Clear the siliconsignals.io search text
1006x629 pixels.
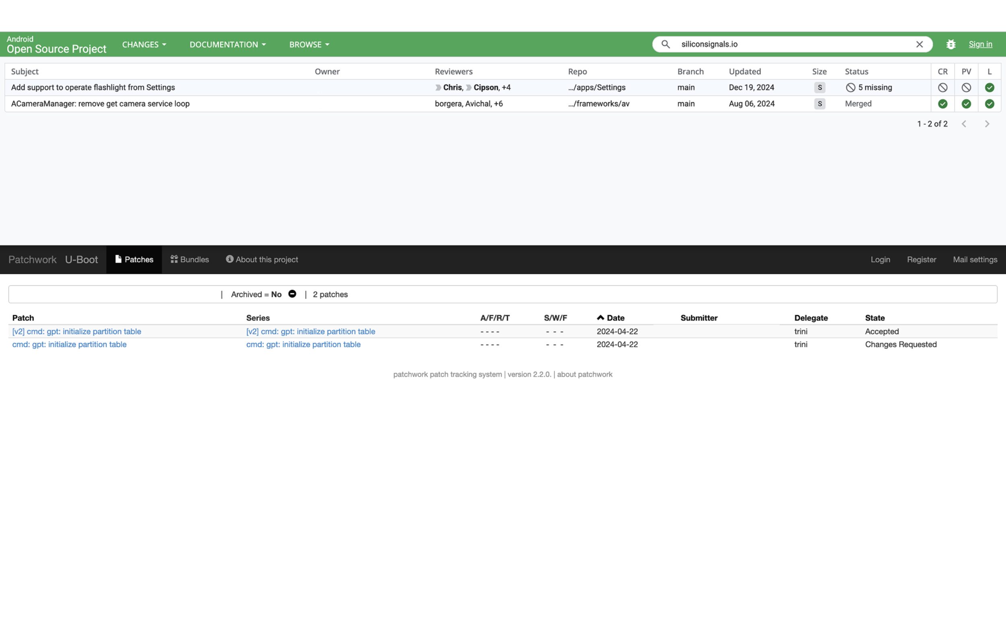tap(919, 44)
